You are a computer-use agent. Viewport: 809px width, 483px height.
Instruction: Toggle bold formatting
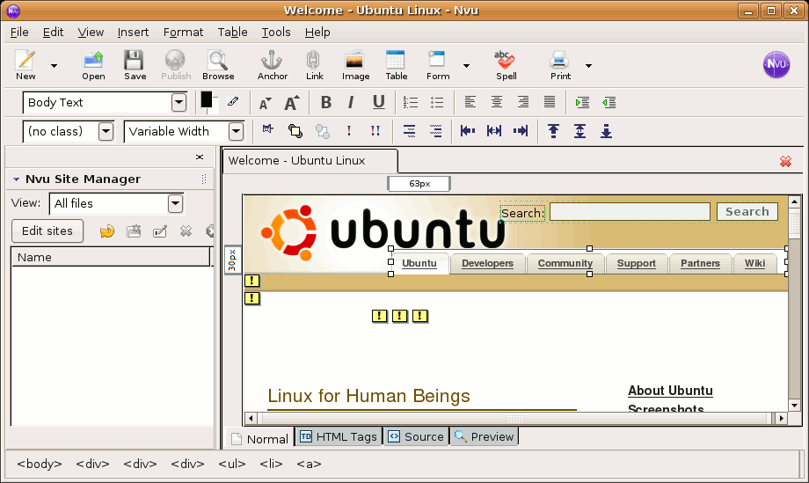point(325,102)
